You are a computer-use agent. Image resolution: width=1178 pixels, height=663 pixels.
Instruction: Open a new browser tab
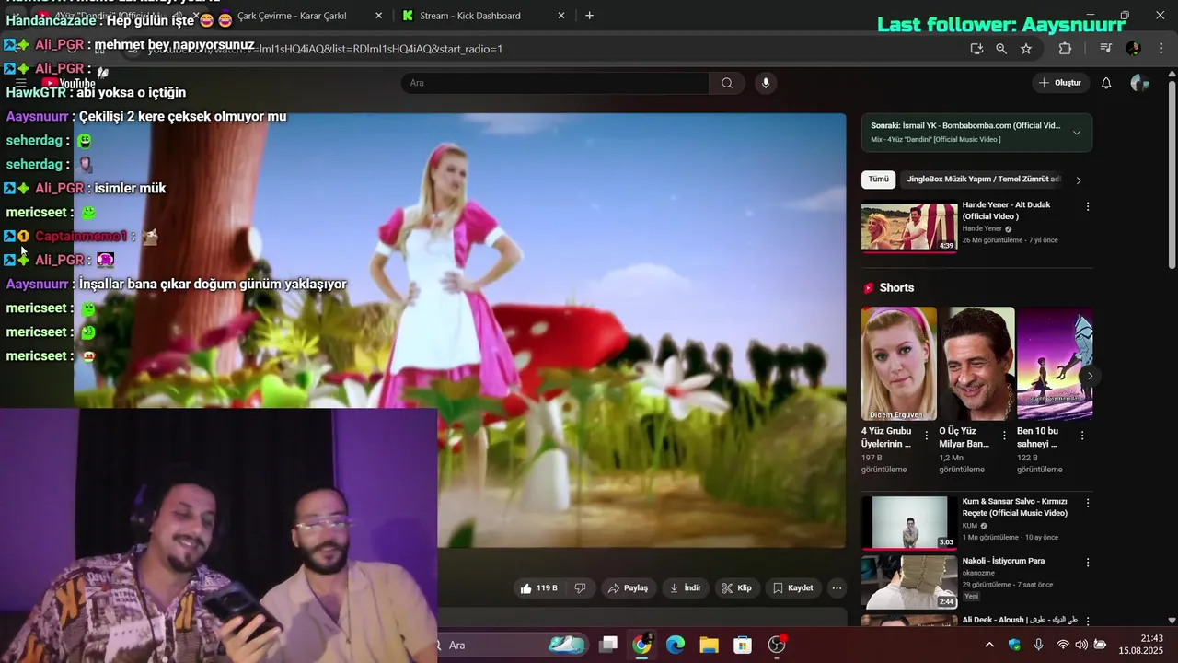point(589,16)
